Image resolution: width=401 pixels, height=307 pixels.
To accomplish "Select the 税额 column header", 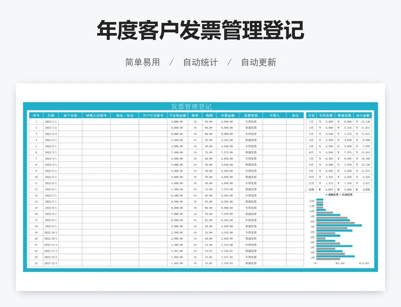I will click(x=209, y=116).
